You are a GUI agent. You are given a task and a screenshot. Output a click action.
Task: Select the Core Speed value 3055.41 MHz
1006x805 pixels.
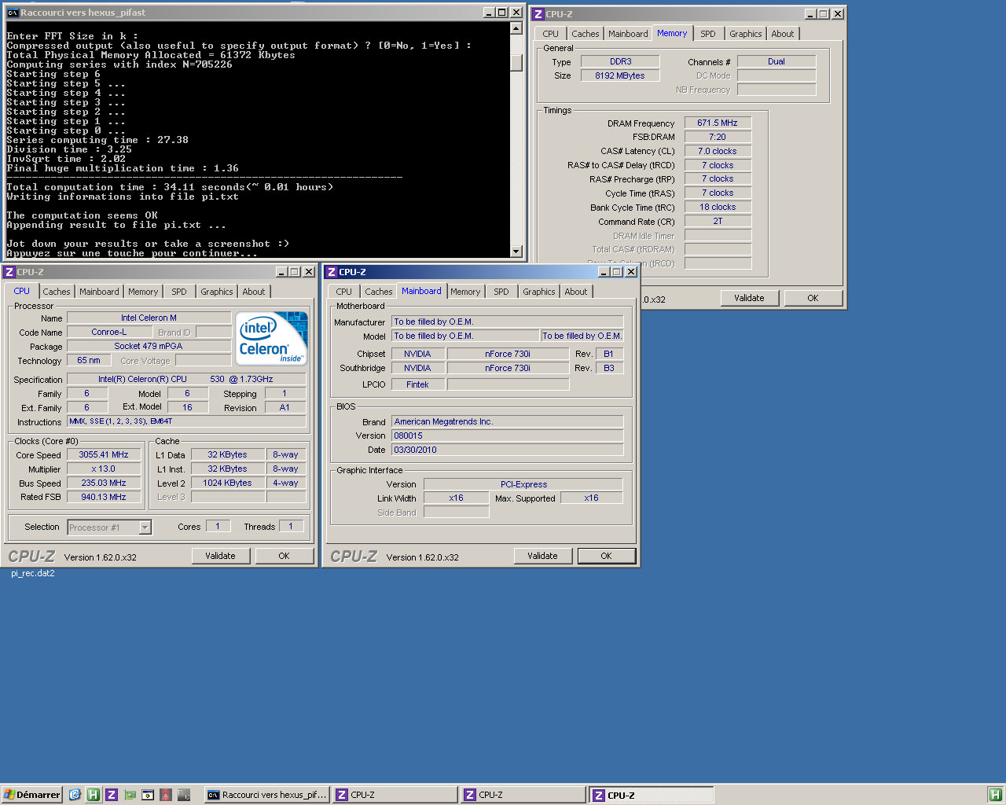pos(104,454)
